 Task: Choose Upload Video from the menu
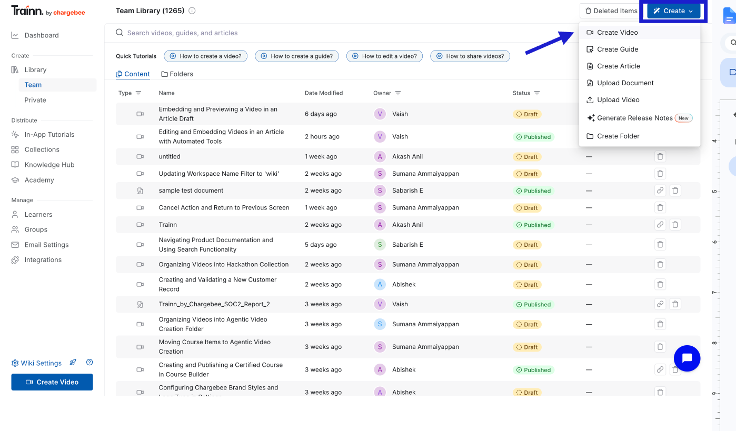640,100
